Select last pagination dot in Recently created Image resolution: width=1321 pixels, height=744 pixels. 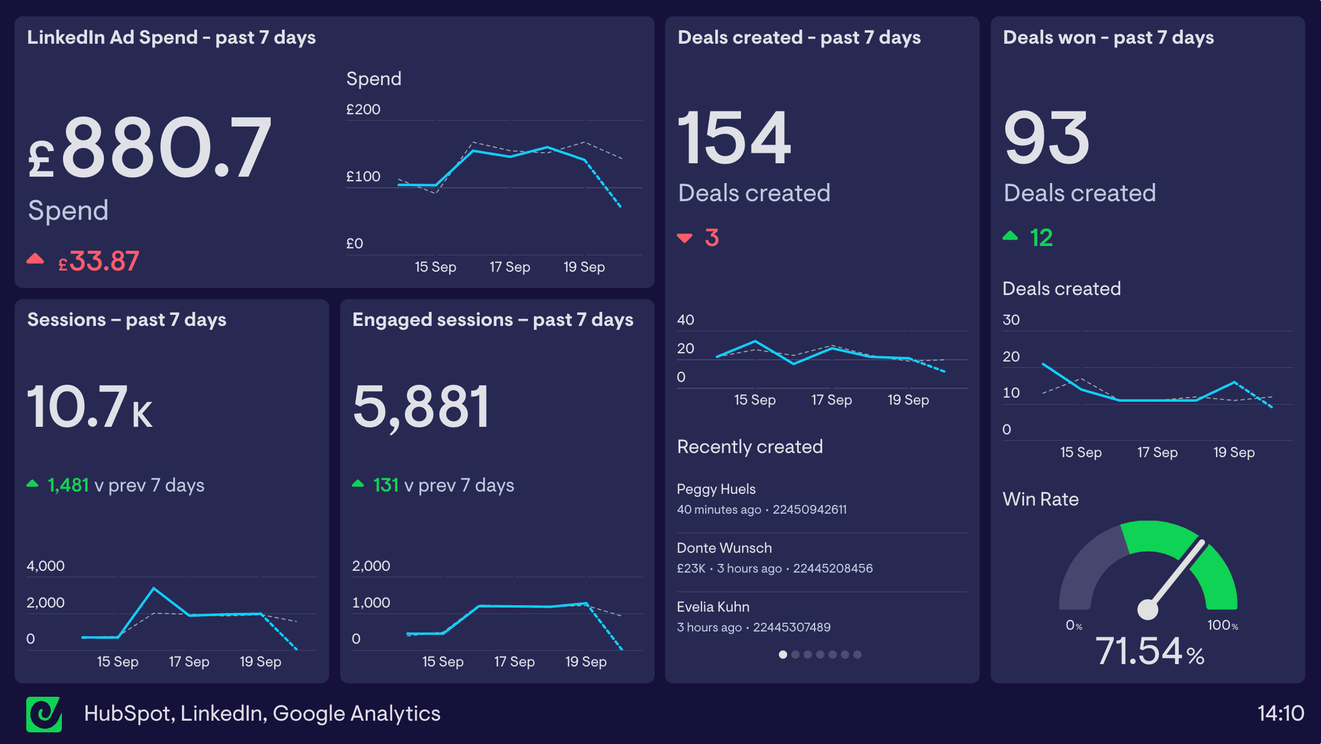coord(857,655)
